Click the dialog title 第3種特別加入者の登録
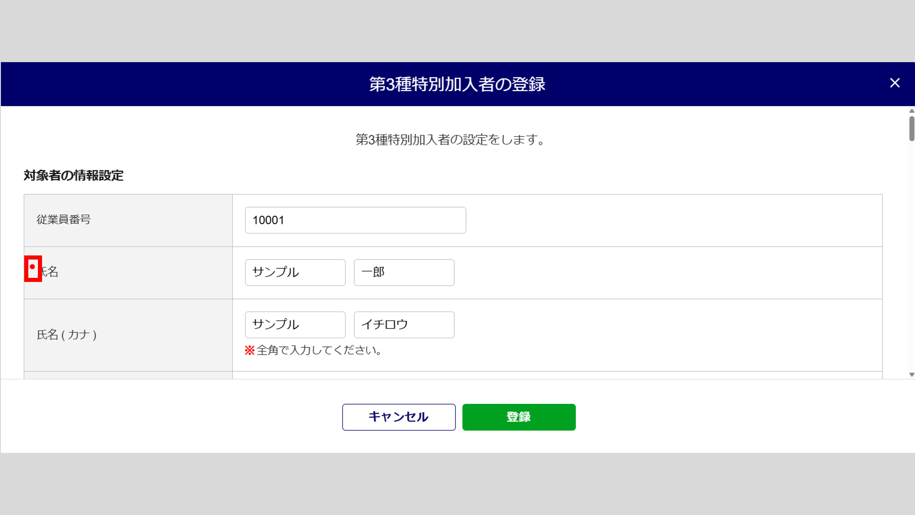This screenshot has width=915, height=515. click(457, 85)
